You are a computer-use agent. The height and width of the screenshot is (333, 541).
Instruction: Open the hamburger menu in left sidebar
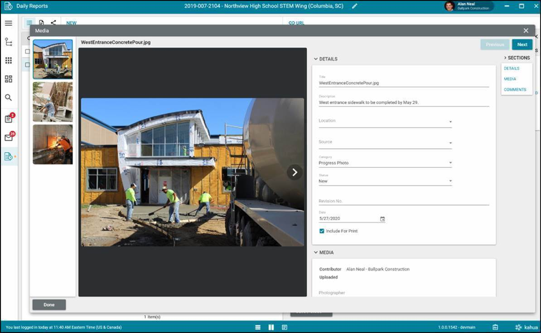9,23
